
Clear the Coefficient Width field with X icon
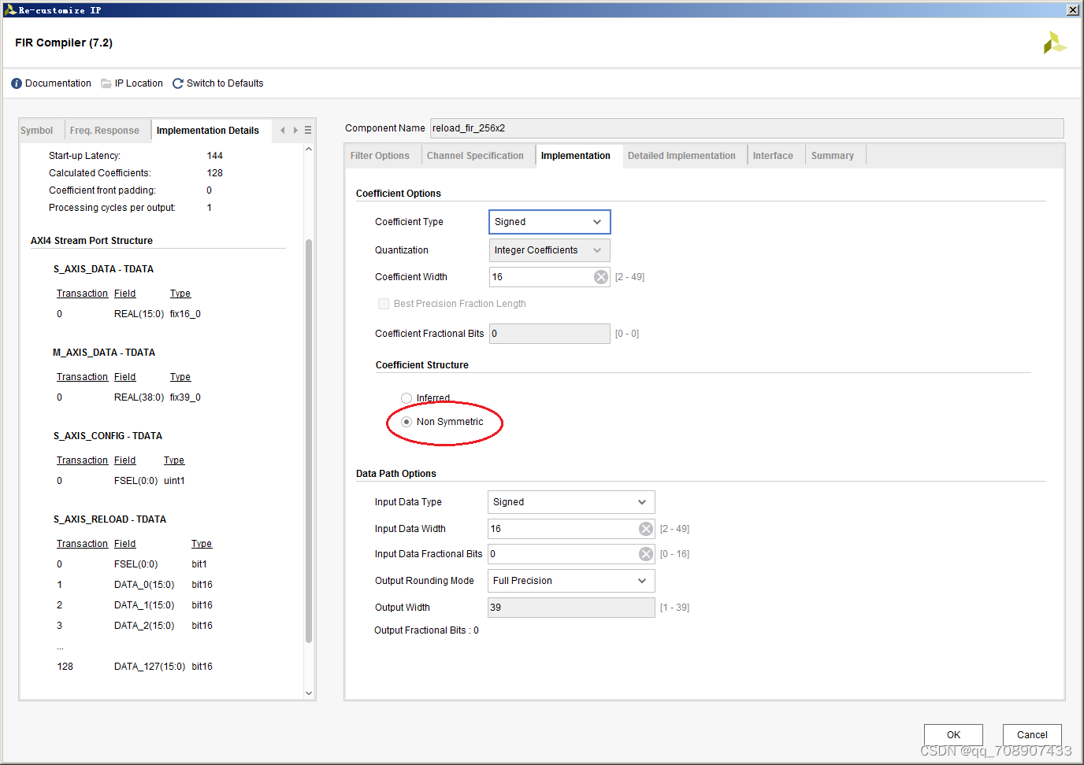coord(601,277)
